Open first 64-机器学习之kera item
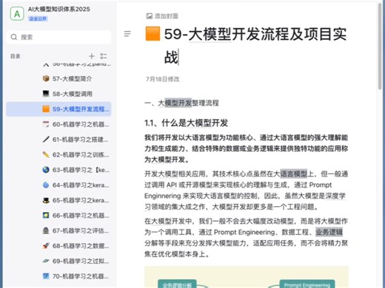This screenshot has height=288, width=385. 81,185
